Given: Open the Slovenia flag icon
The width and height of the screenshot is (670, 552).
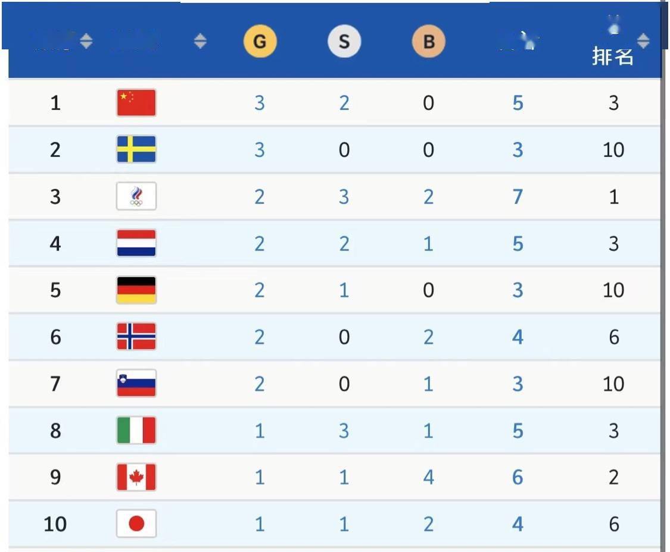Looking at the screenshot, I should coord(136,384).
